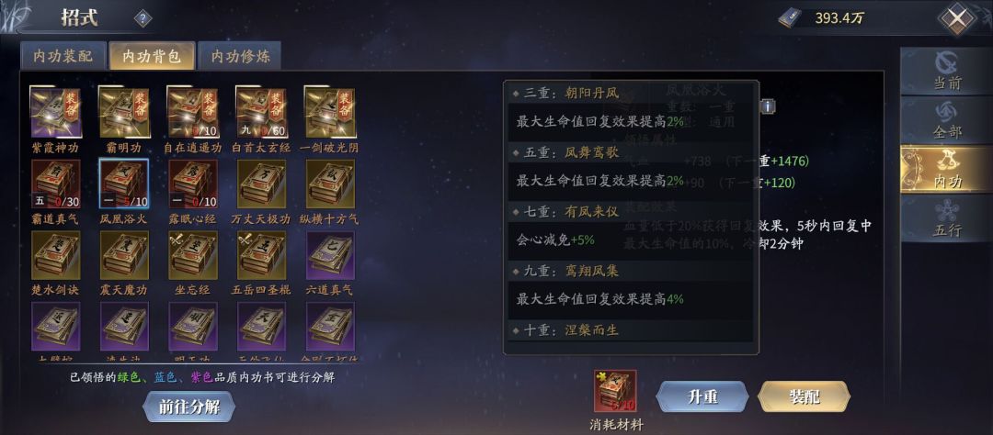Screen dimensions: 993x435
Task: Close the 招式 panel with X
Action: pos(957,19)
